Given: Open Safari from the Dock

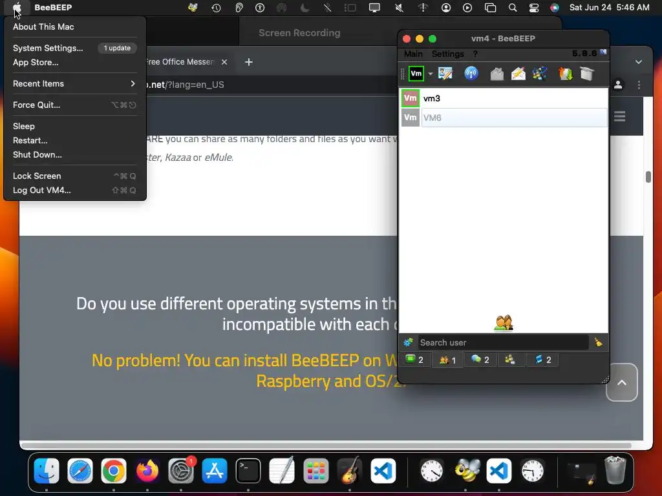Looking at the screenshot, I should 80,471.
